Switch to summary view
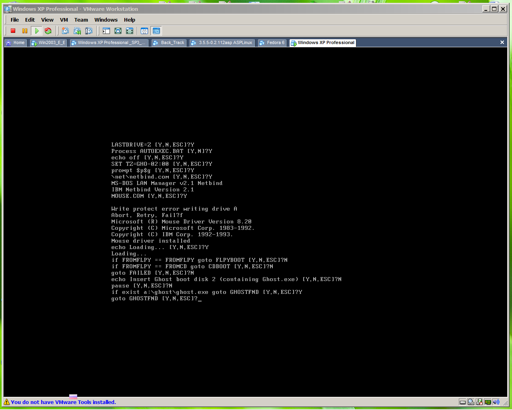The width and height of the screenshot is (512, 410). (144, 31)
